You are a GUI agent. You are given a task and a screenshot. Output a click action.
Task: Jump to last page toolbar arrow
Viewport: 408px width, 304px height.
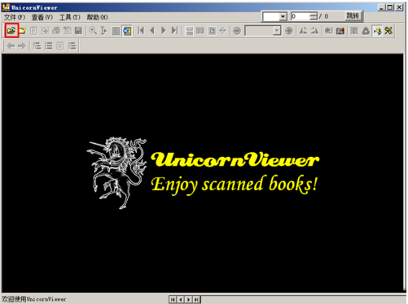pyautogui.click(x=175, y=31)
